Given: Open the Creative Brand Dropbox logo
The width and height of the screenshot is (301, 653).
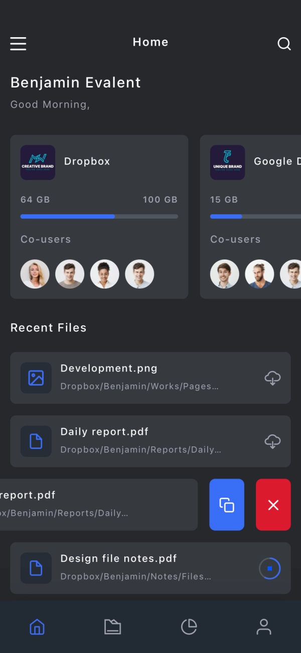Looking at the screenshot, I should (x=38, y=162).
